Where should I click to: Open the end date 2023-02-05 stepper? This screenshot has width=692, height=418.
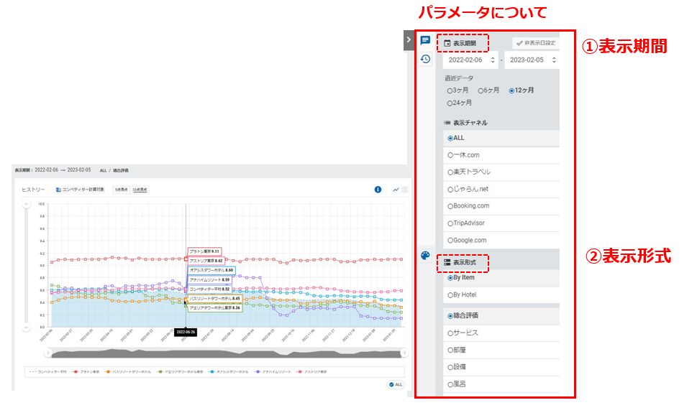click(553, 61)
